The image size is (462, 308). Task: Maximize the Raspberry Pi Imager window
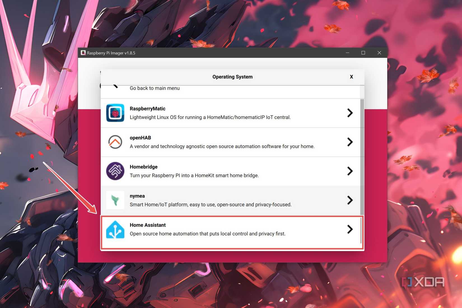(x=363, y=53)
